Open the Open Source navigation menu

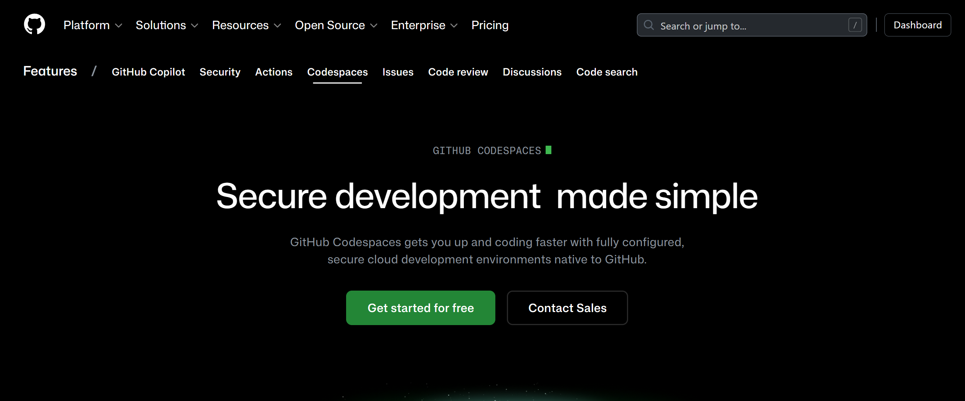(x=336, y=25)
